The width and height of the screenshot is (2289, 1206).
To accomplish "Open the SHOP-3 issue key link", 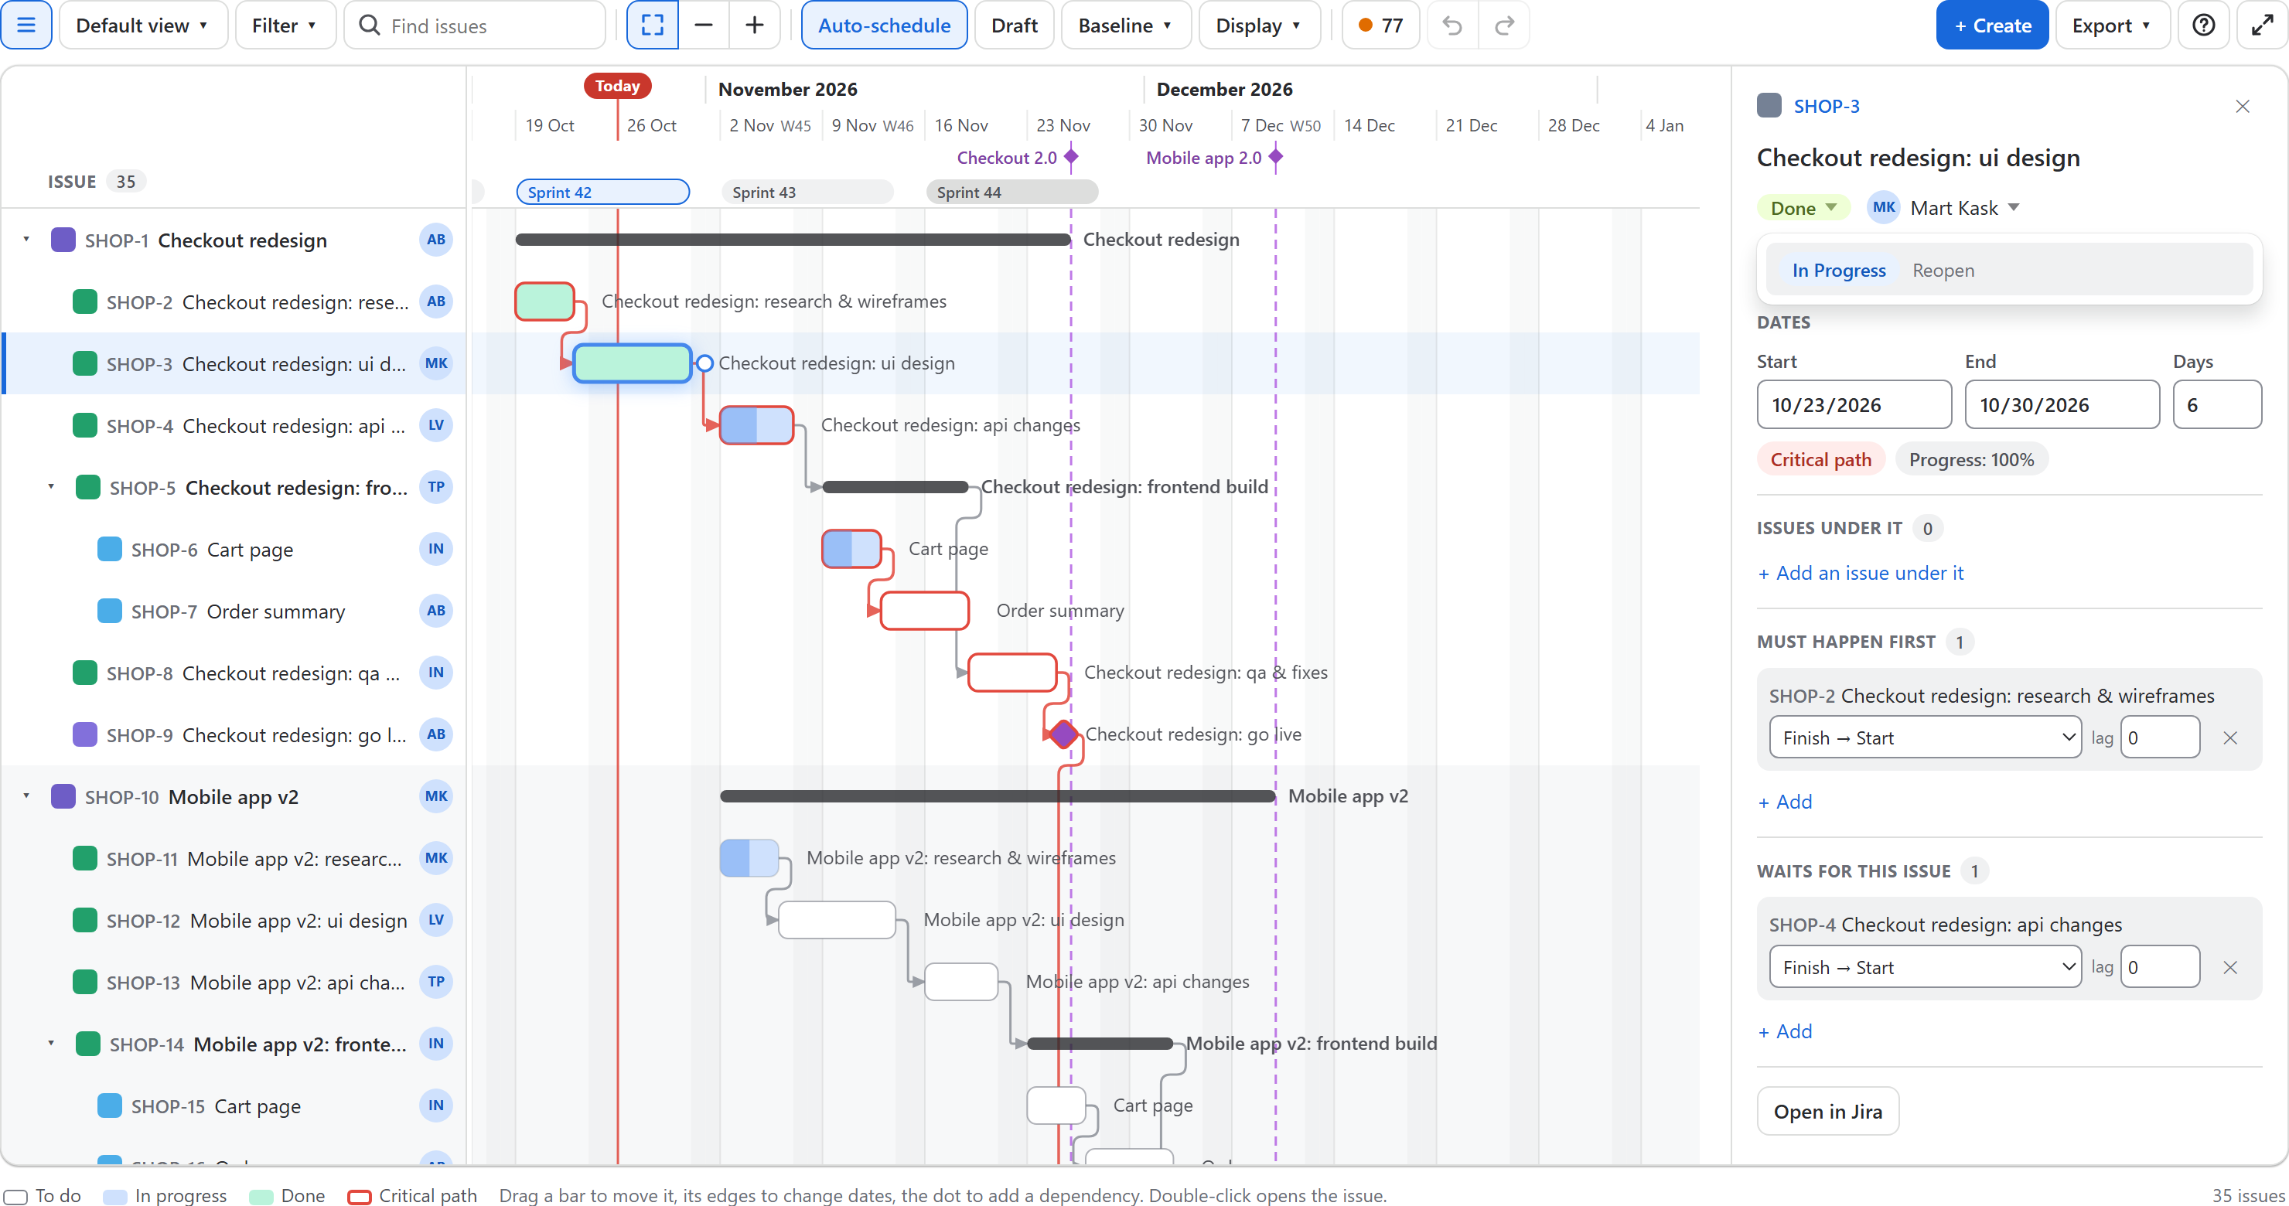I will click(x=1826, y=107).
